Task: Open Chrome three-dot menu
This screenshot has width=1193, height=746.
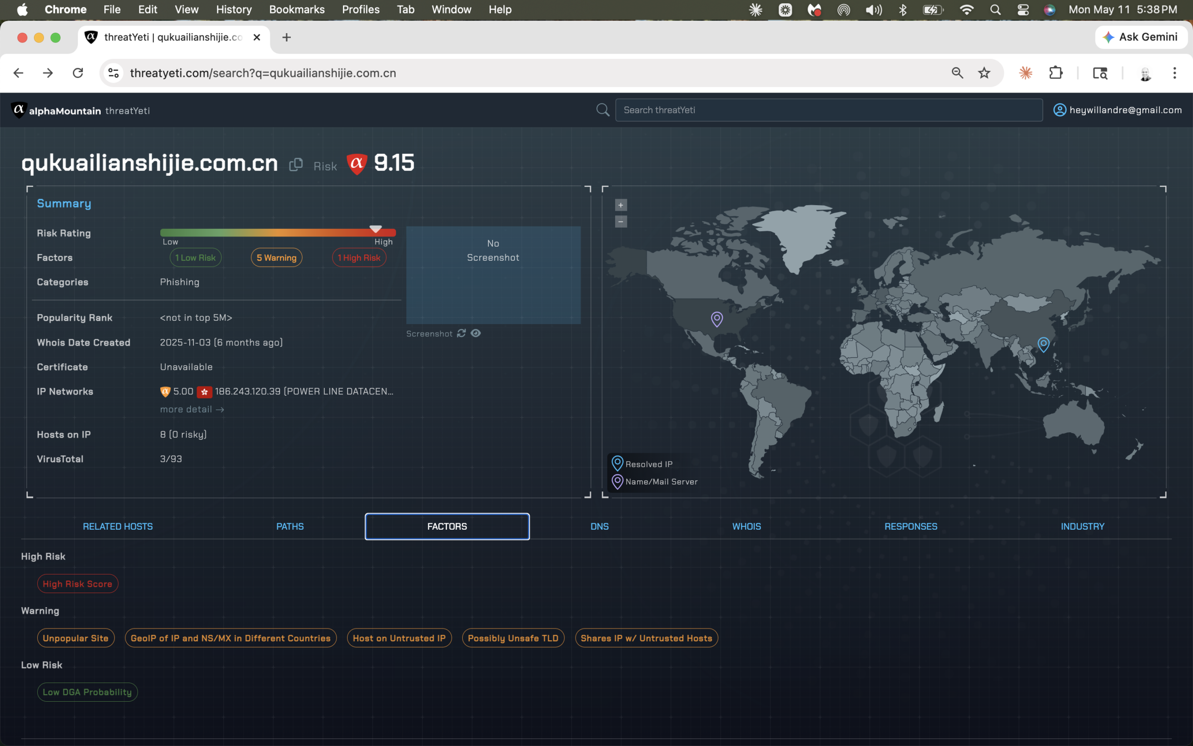Action: 1175,73
